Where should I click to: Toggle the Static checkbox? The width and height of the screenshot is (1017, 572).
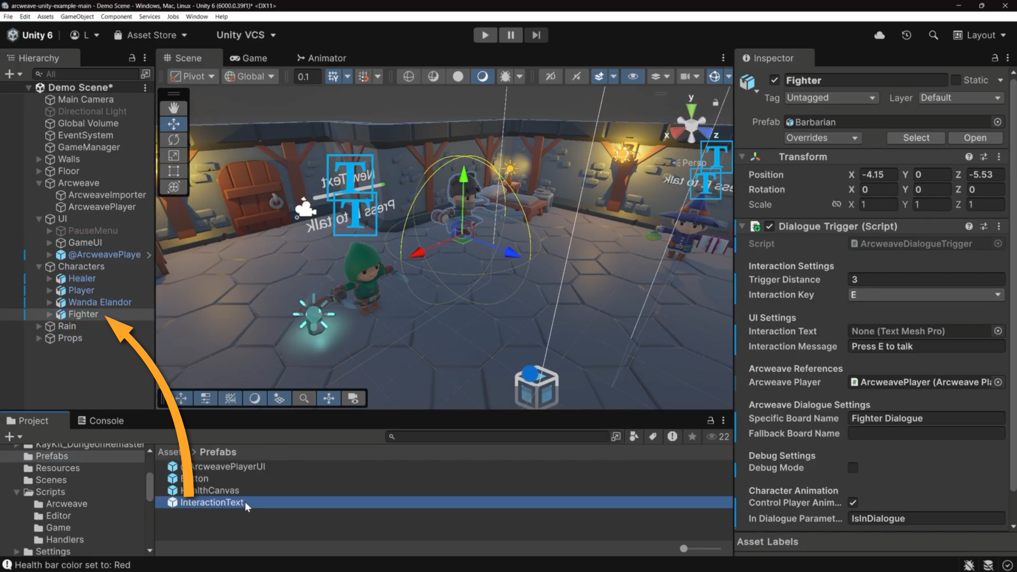coord(956,80)
